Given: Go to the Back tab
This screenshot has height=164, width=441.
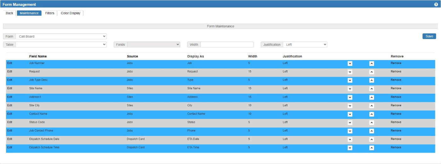Looking at the screenshot, I should (9, 13).
